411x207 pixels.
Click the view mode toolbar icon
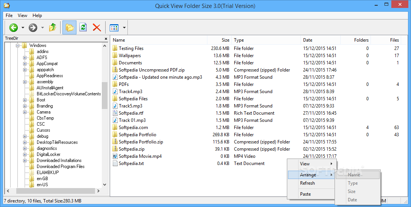114,28
